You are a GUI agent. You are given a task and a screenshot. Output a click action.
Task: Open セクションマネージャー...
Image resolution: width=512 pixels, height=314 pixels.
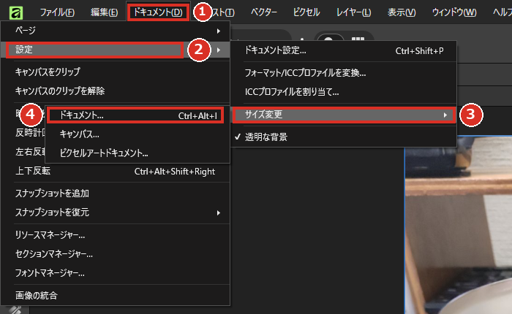(116, 254)
